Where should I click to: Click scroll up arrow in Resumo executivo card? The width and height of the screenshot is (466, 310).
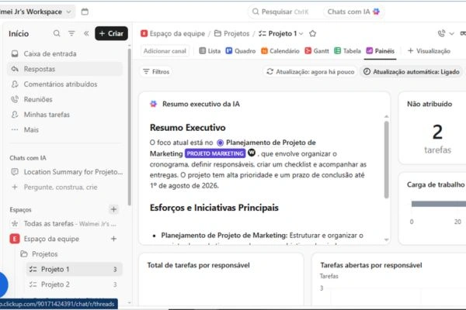pyautogui.click(x=386, y=116)
